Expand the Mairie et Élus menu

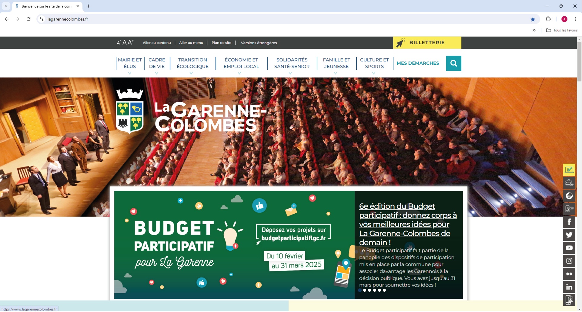coord(130,64)
